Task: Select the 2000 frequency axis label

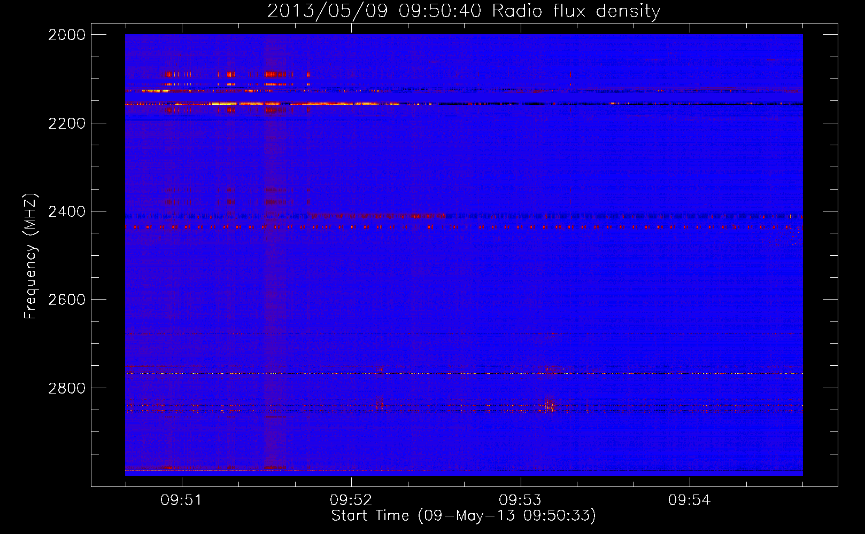Action: pos(67,35)
